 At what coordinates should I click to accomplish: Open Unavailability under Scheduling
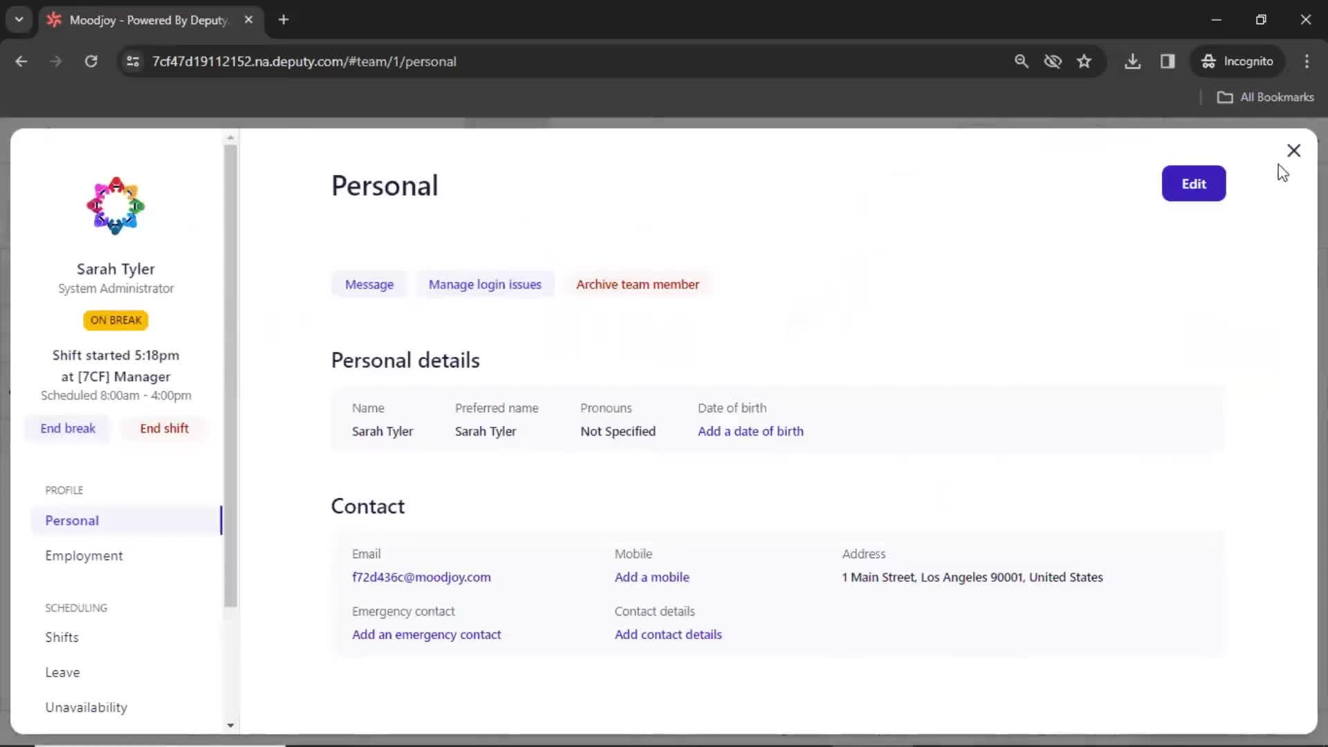pyautogui.click(x=86, y=707)
